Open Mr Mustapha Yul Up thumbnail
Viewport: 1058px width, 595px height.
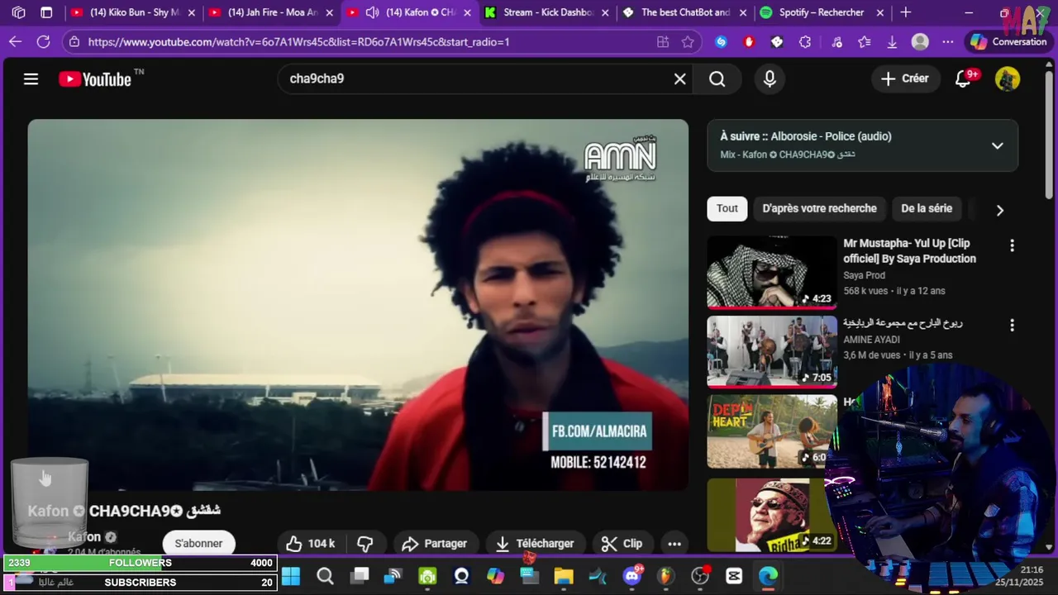pyautogui.click(x=772, y=272)
